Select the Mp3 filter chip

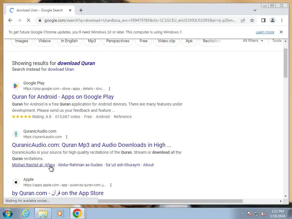[92, 41]
